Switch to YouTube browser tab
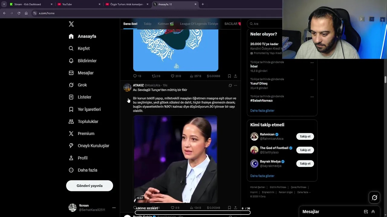The width and height of the screenshot is (387, 217). [x=79, y=4]
